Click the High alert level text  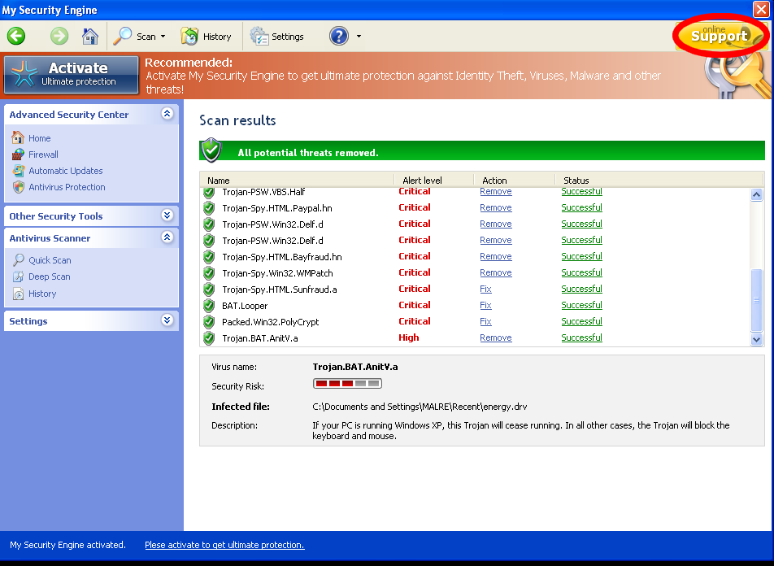pyautogui.click(x=409, y=337)
